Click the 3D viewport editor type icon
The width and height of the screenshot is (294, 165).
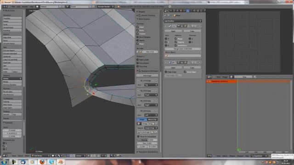pyautogui.click(x=5, y=156)
